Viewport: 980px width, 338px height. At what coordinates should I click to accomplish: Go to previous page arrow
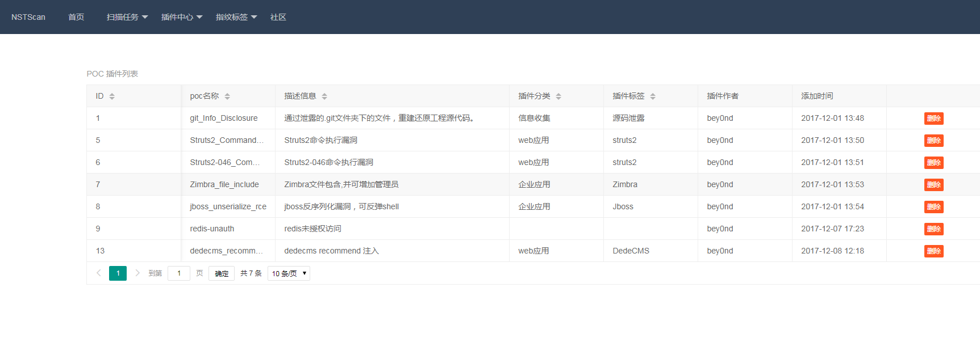(x=99, y=273)
